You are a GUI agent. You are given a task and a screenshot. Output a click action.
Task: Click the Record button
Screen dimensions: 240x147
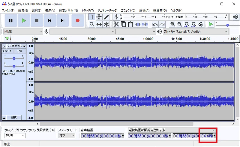coord(78,20)
